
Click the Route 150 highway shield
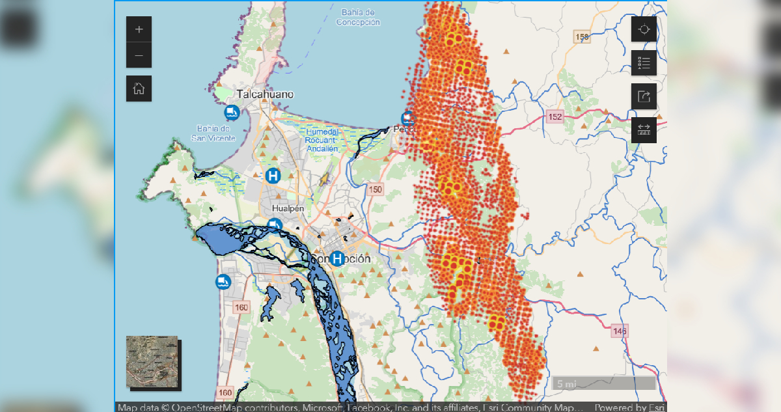tap(376, 188)
